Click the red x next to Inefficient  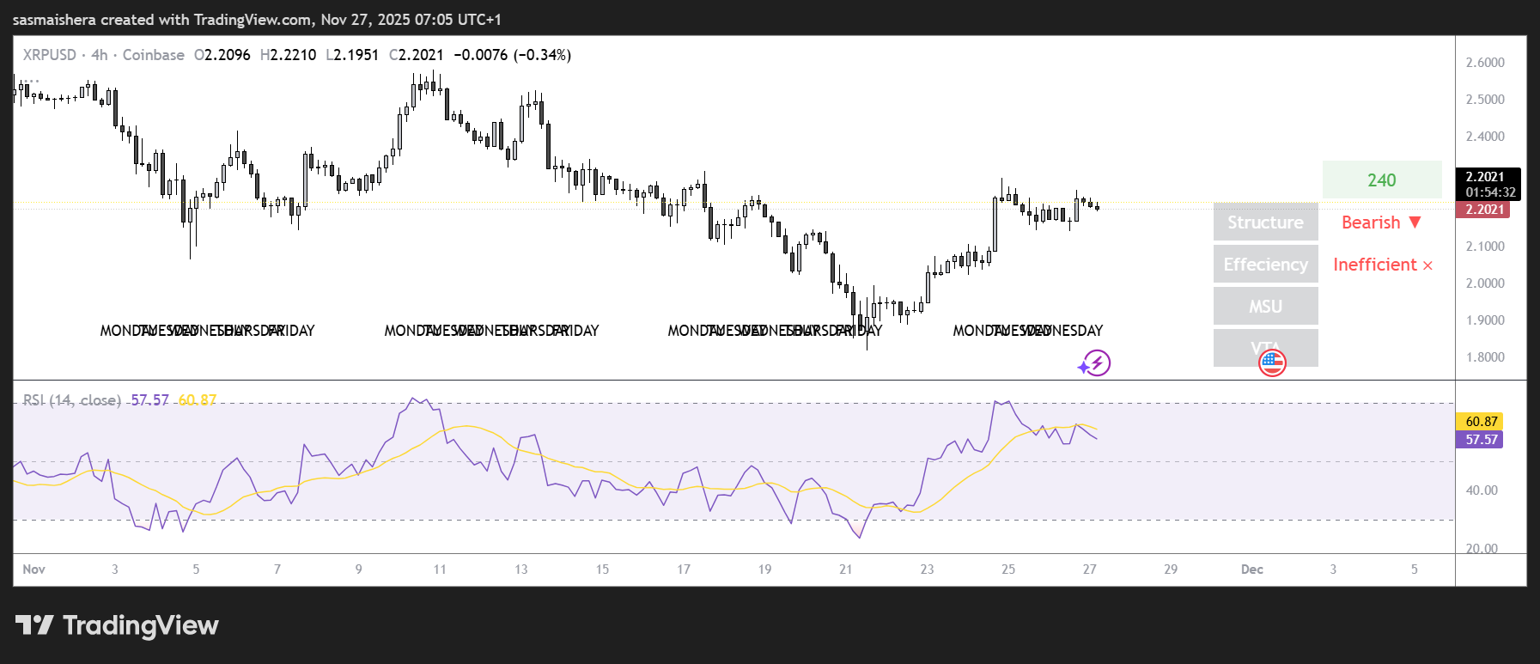(x=1427, y=266)
